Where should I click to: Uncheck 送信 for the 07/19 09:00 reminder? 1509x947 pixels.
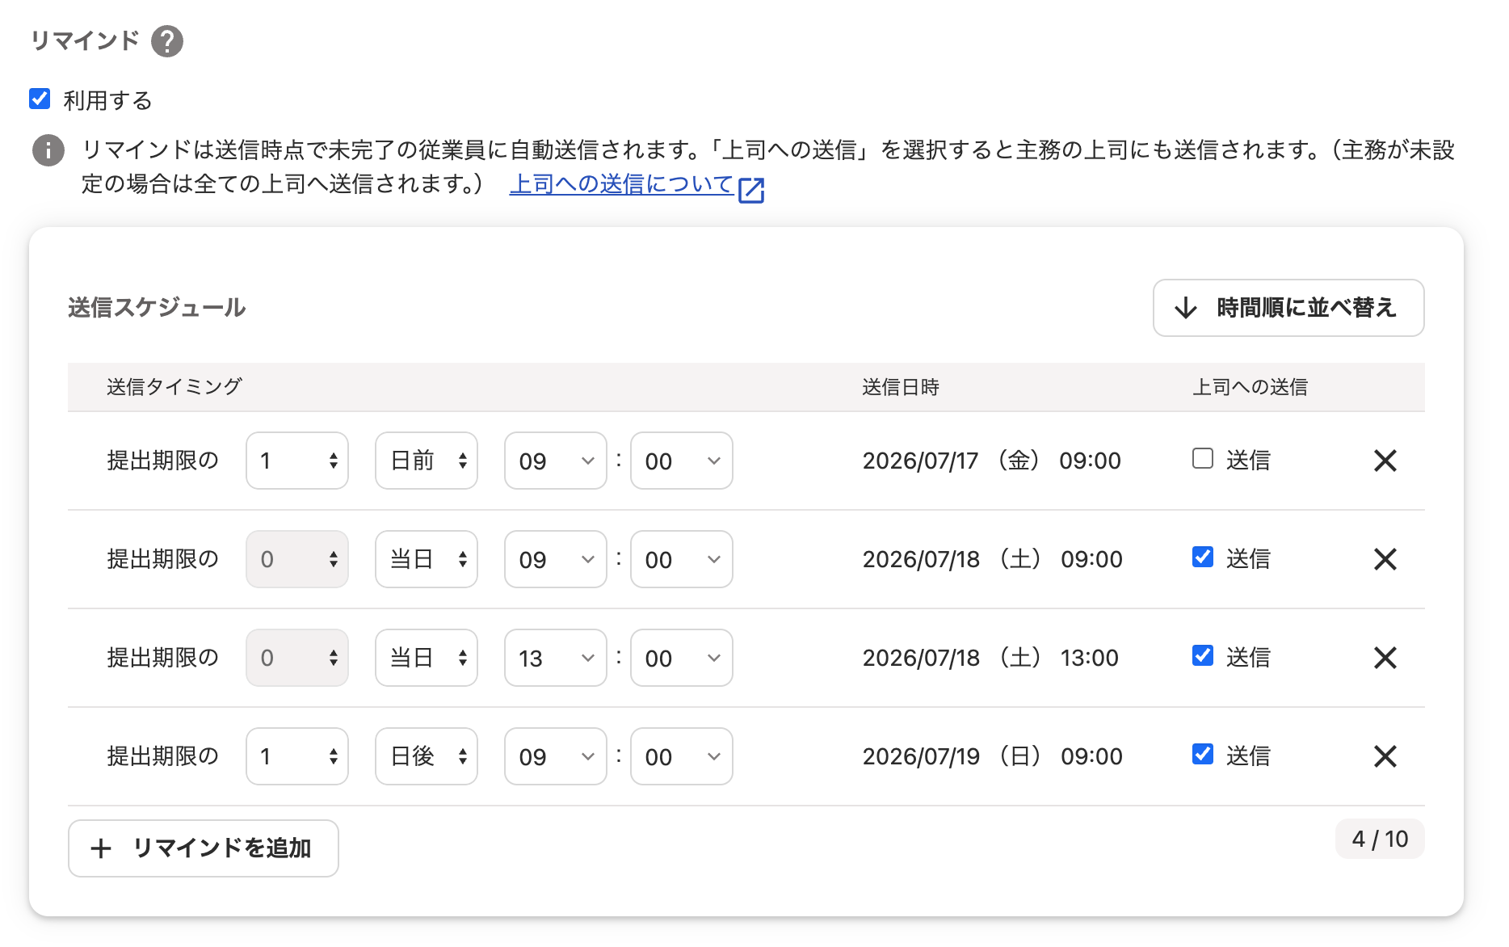[x=1203, y=754]
